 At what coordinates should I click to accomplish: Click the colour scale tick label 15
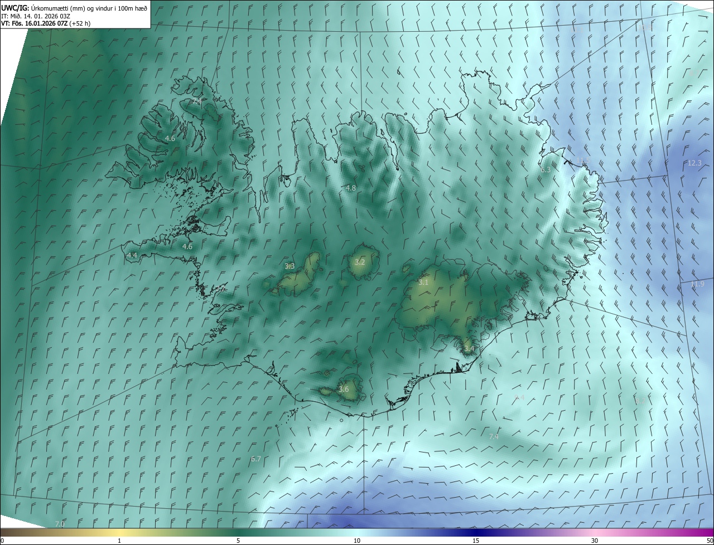[x=476, y=541]
